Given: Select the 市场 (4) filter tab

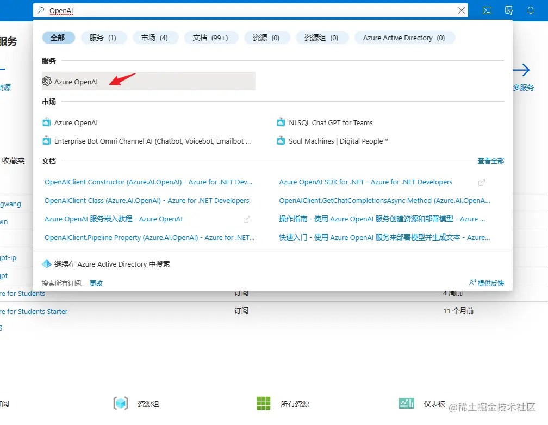Looking at the screenshot, I should pos(155,38).
